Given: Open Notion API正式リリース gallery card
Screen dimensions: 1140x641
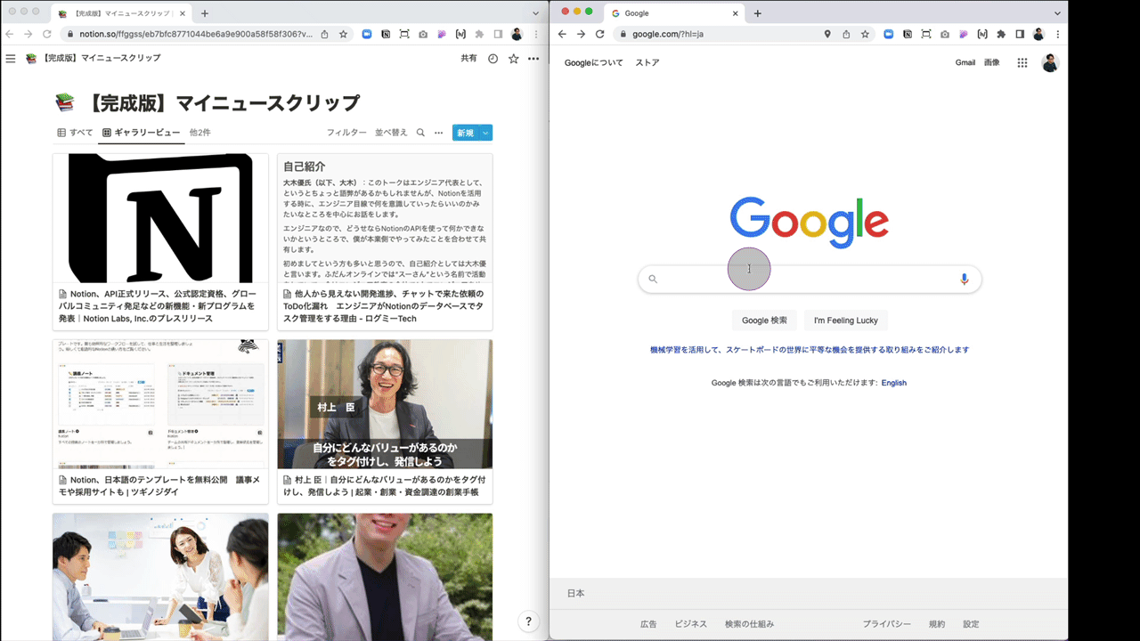Looking at the screenshot, I should pyautogui.click(x=160, y=241).
